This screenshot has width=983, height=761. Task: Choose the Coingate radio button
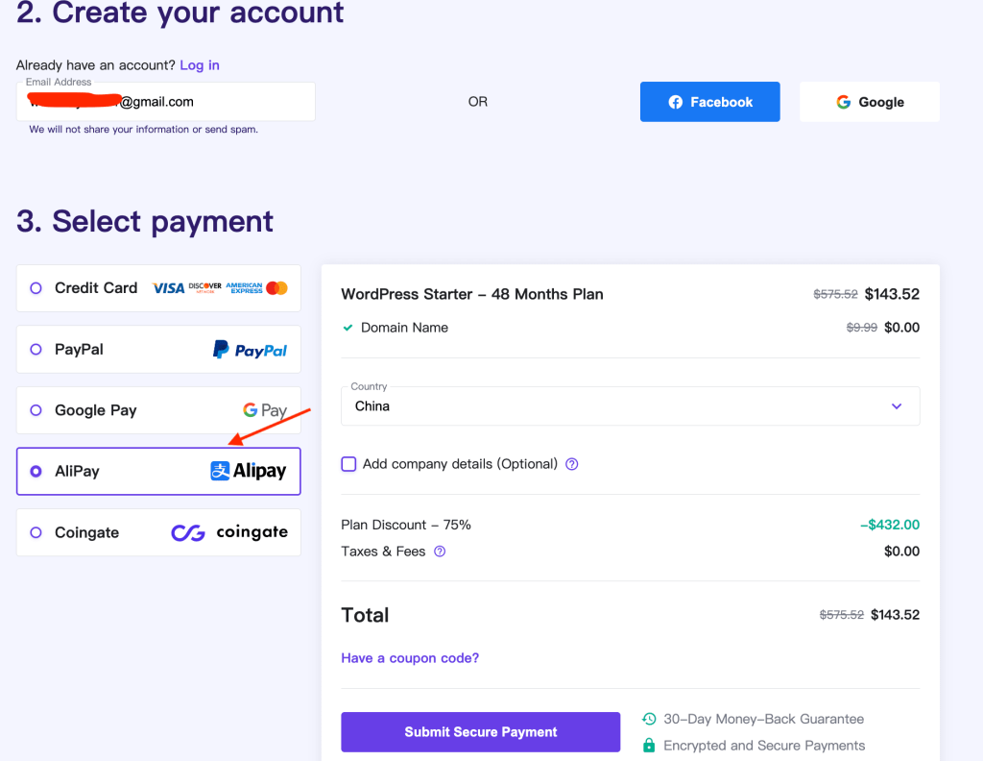click(36, 532)
